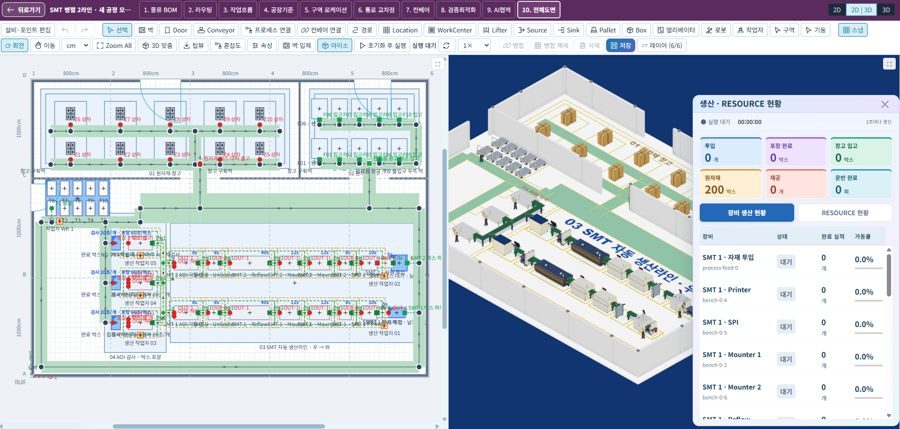Open the 1× speed dropdown

(475, 46)
